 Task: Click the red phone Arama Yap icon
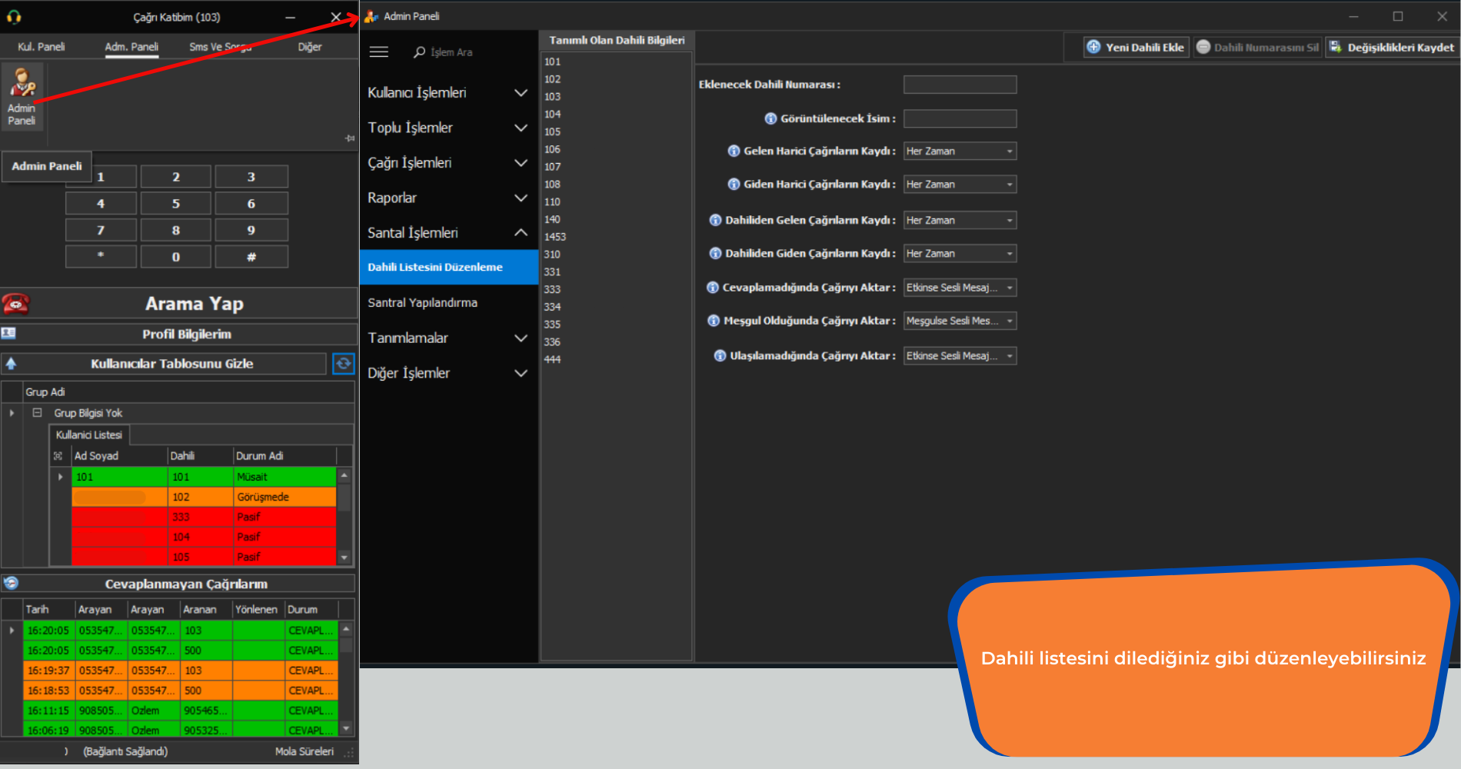tap(15, 304)
